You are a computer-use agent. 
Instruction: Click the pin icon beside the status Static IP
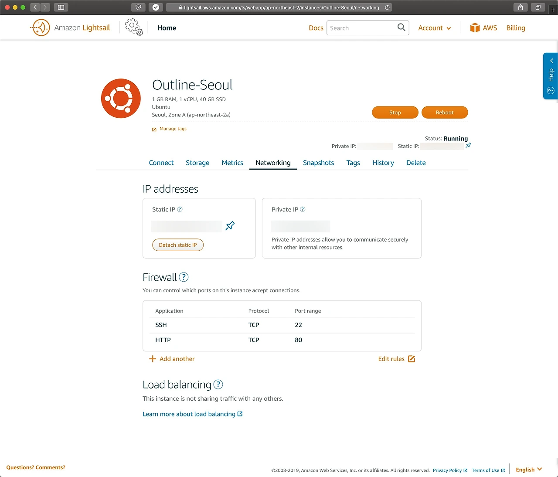468,145
